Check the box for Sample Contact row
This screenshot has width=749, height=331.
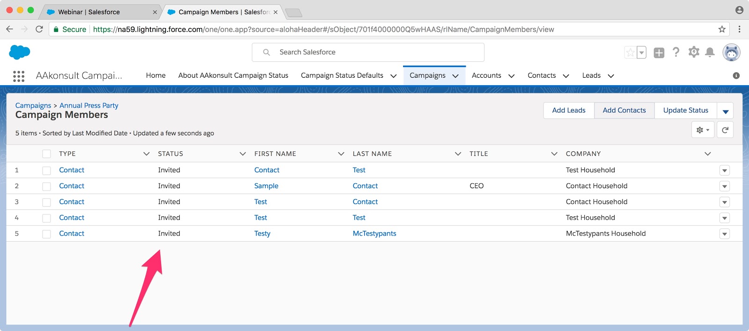coord(46,186)
